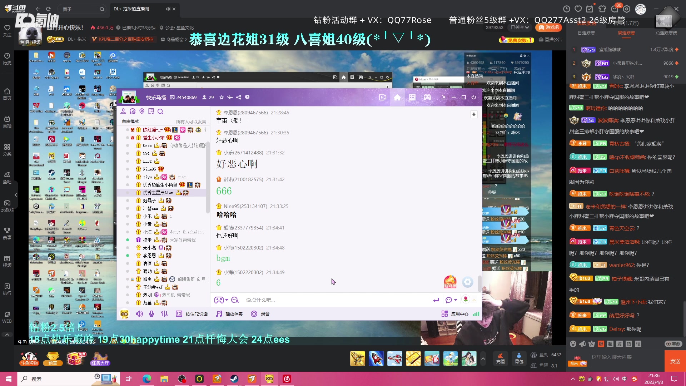Viewport: 686px width, 386px height.
Task: Click the font style icon in chat input bar
Action: click(x=235, y=300)
